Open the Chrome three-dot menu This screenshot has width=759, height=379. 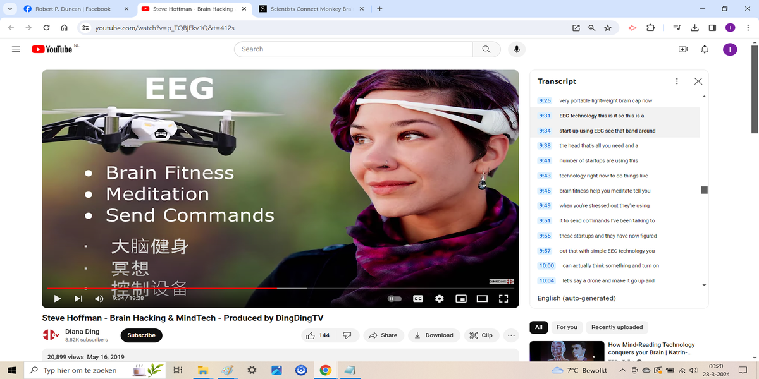[x=748, y=28]
